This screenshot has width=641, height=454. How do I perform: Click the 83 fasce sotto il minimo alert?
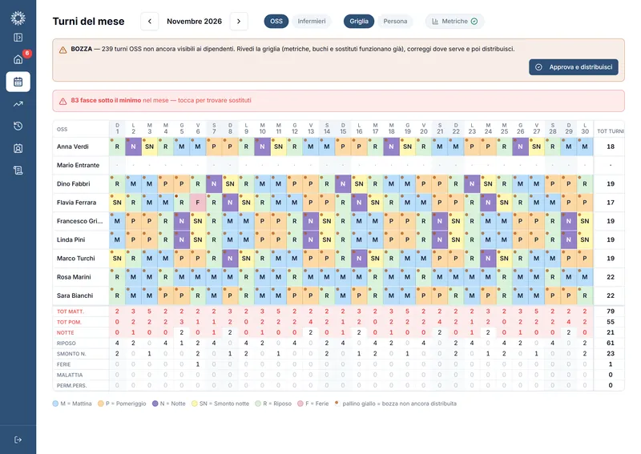click(338, 101)
